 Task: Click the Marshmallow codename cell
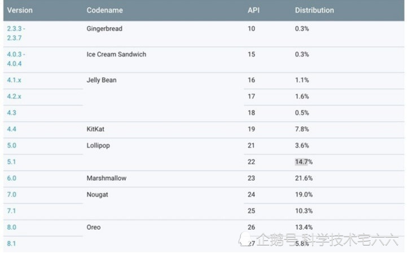106,178
